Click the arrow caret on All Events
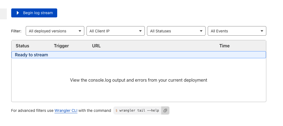This screenshot has height=126, width=283. 262,31
